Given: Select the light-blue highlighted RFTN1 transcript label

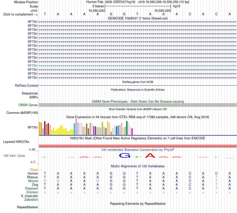Looking at the screenshot, I should point(33,66).
